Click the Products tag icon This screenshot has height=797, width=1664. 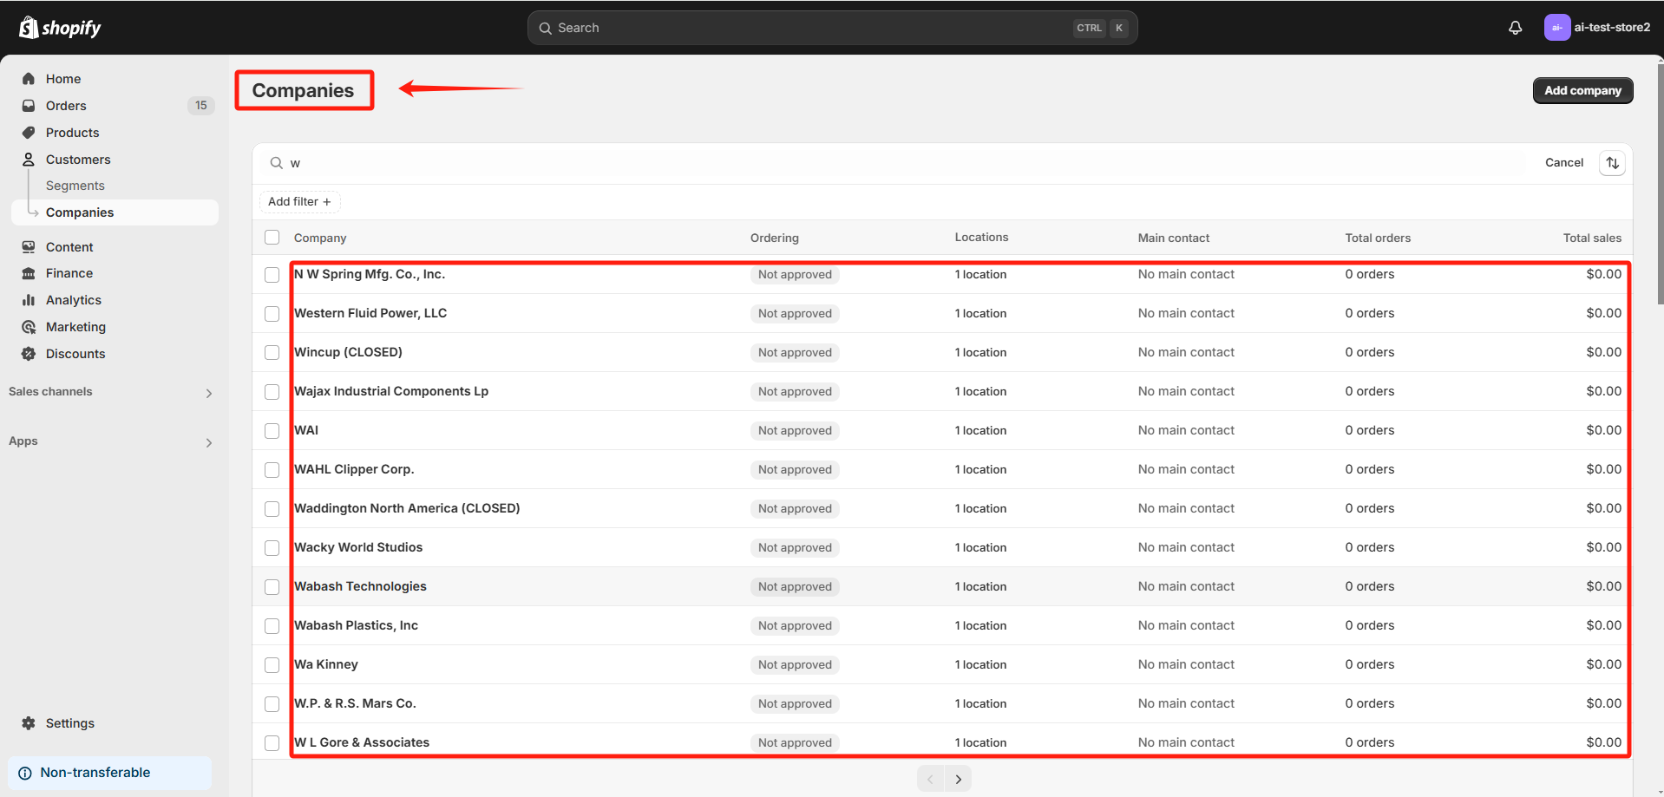pos(29,133)
